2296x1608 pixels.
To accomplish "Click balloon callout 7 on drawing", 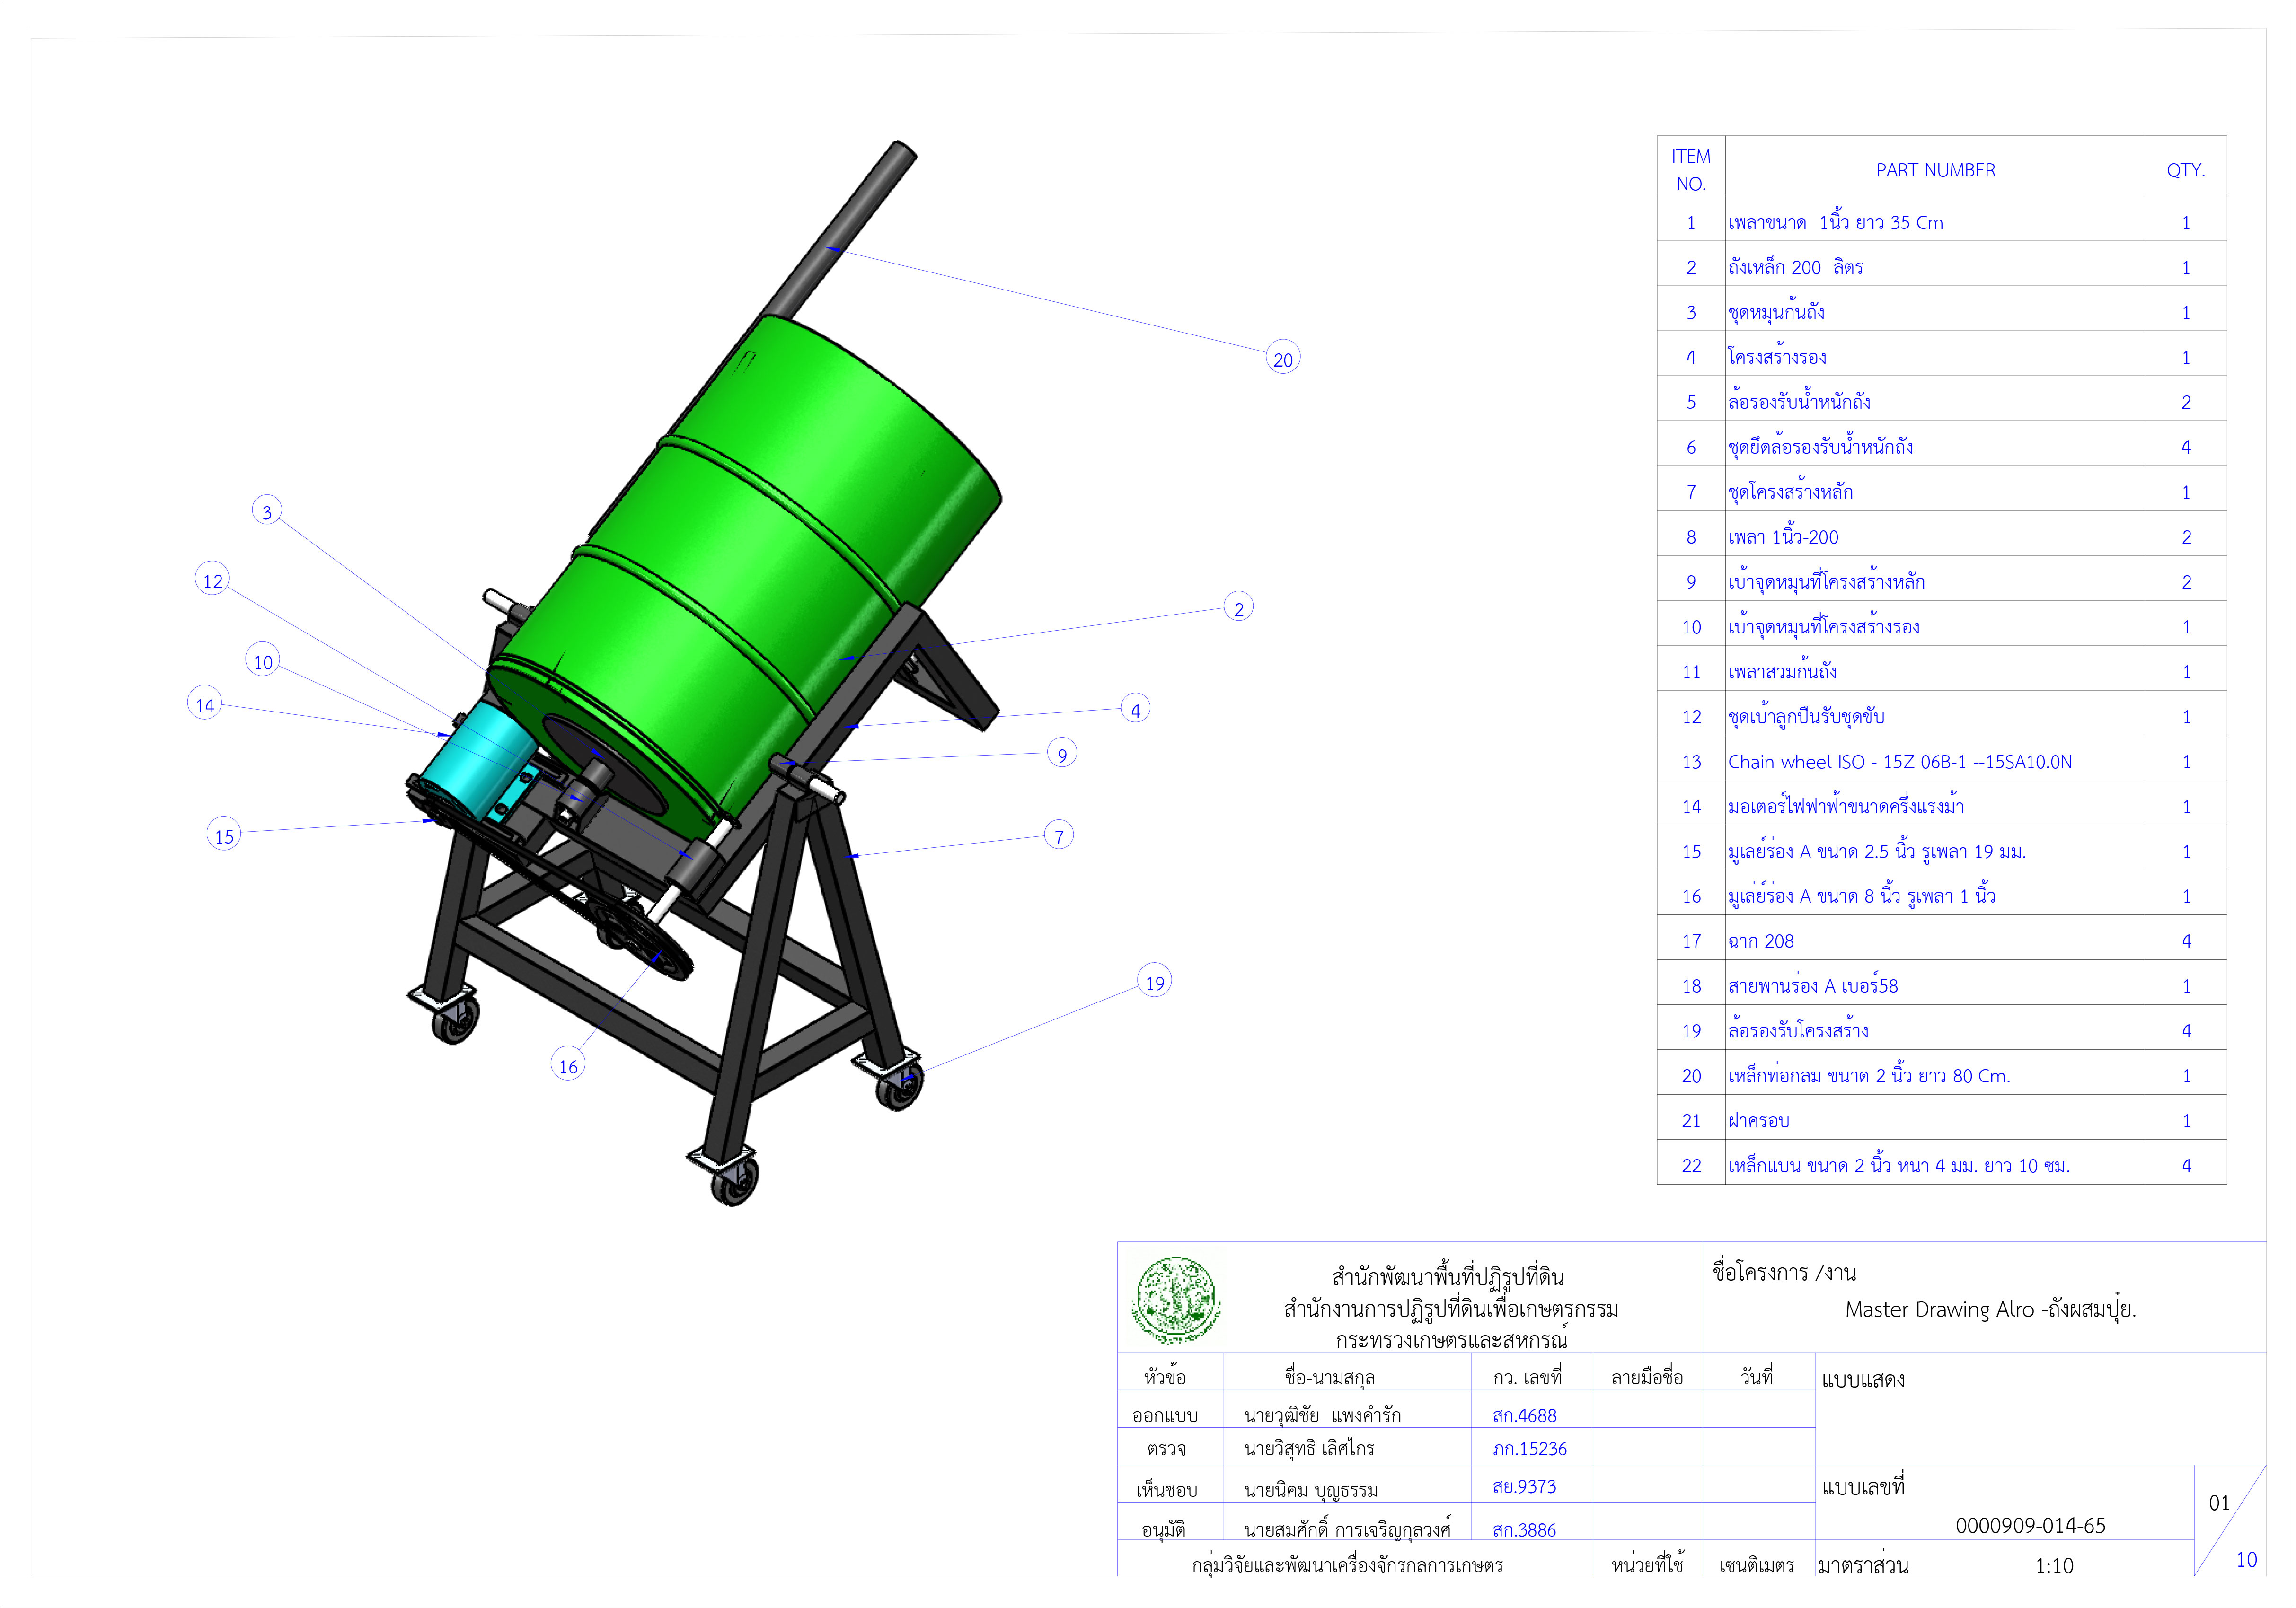I will (x=1059, y=835).
